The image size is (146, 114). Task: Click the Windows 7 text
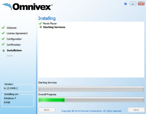click(x=10, y=98)
